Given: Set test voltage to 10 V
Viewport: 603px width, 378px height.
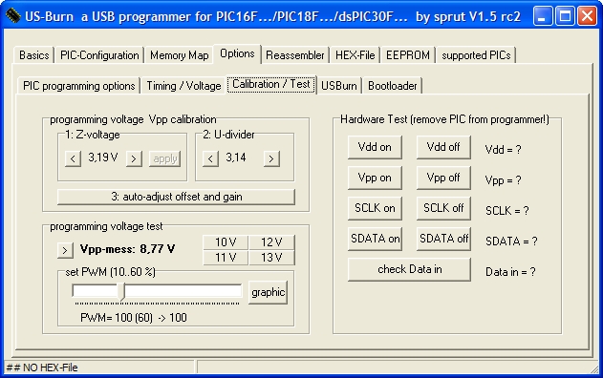Looking at the screenshot, I should [x=226, y=242].
